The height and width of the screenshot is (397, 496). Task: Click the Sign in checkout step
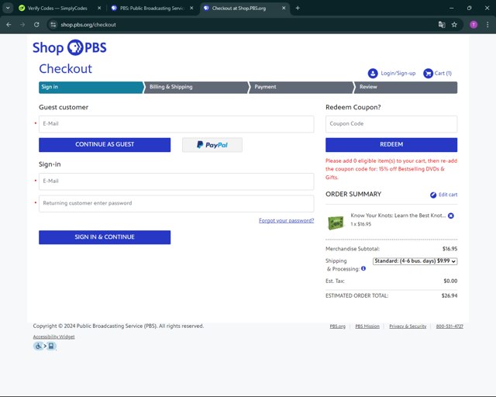[x=91, y=88]
